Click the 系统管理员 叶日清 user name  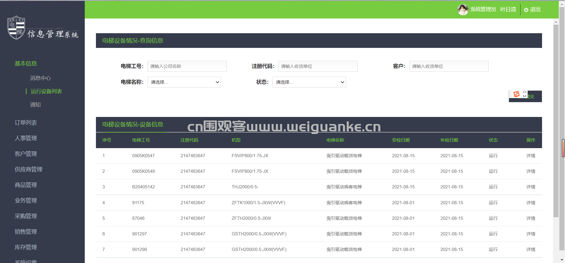point(493,9)
